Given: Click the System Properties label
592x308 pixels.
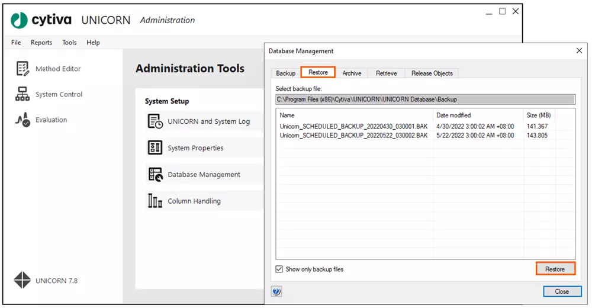Looking at the screenshot, I should point(195,147).
